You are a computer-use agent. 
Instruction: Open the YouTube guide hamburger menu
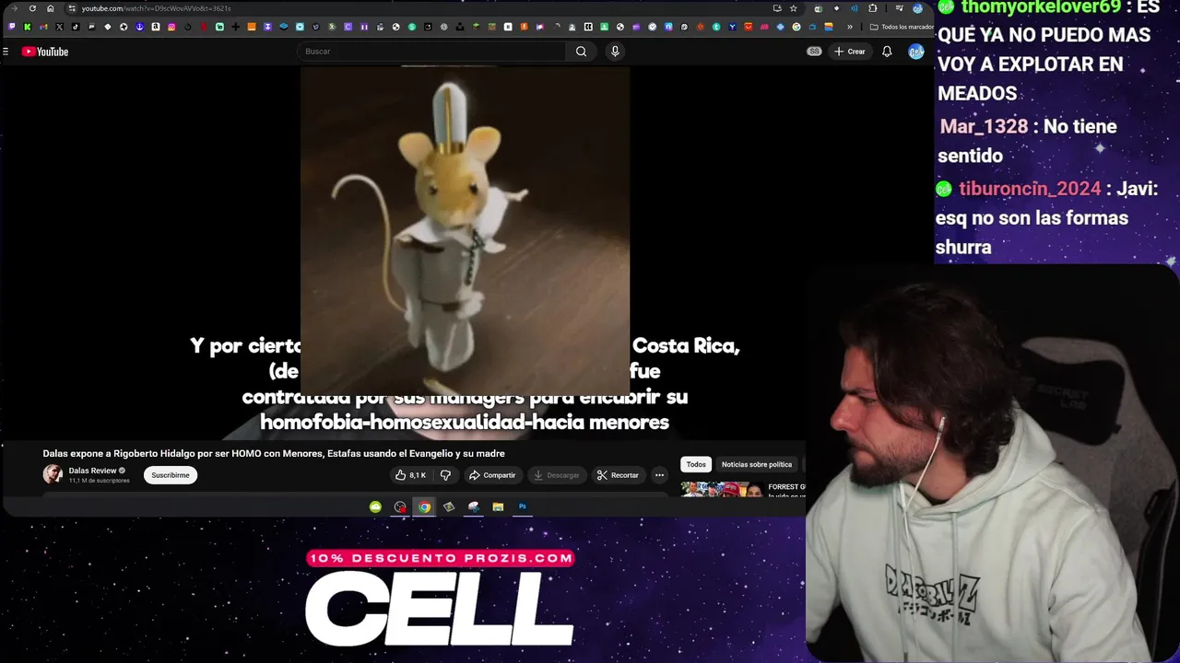point(6,52)
